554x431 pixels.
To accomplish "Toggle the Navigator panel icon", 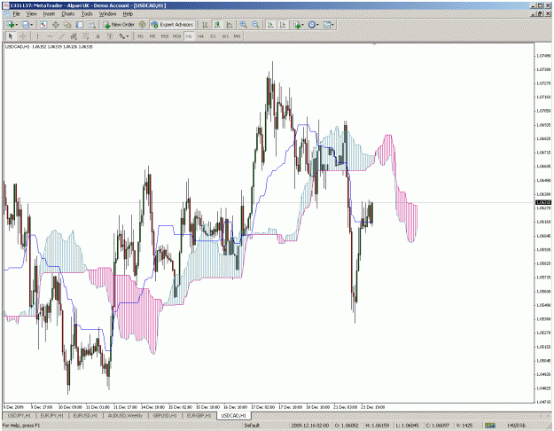I will point(67,25).
